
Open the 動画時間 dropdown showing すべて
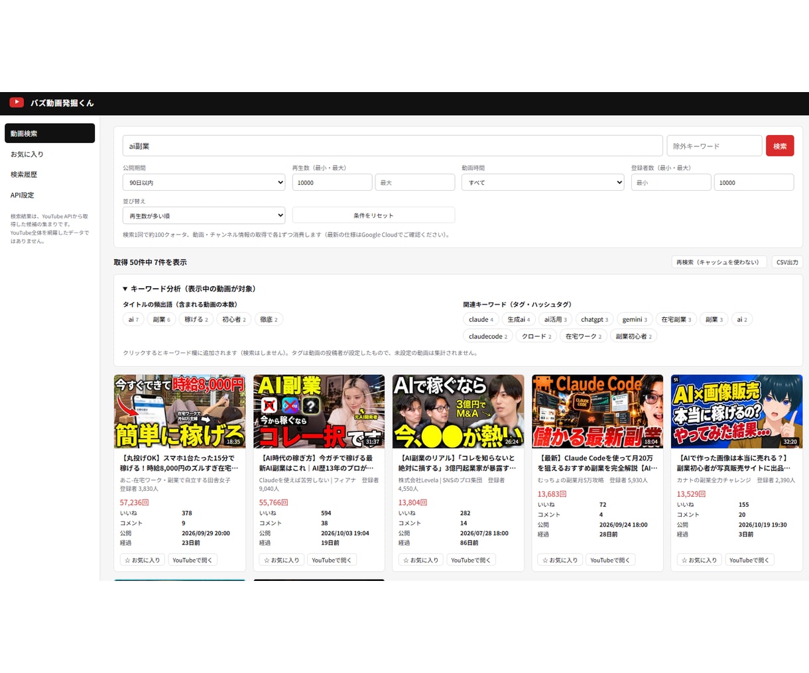click(x=542, y=182)
